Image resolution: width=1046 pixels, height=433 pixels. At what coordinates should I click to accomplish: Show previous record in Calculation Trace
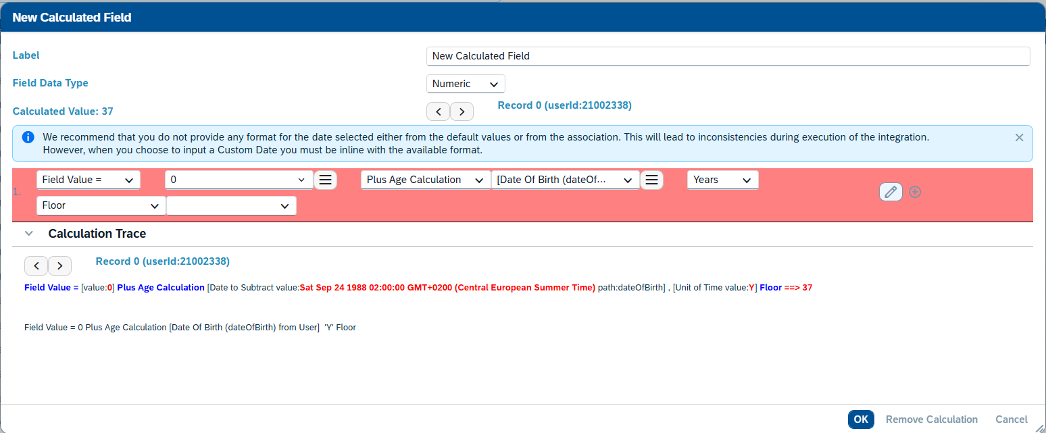(36, 266)
